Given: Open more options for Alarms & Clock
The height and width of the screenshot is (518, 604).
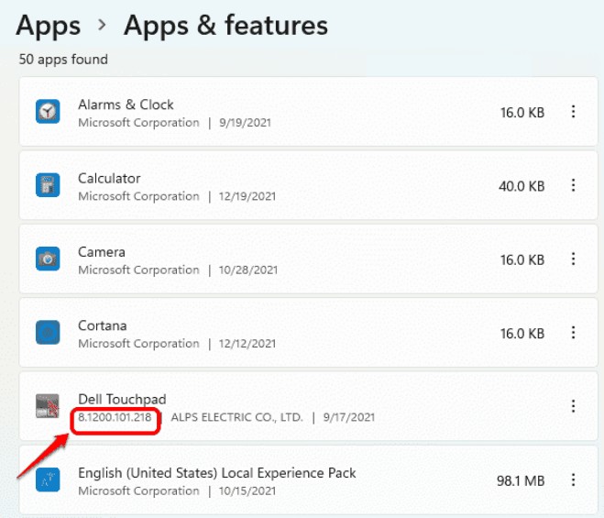Looking at the screenshot, I should 573,112.
